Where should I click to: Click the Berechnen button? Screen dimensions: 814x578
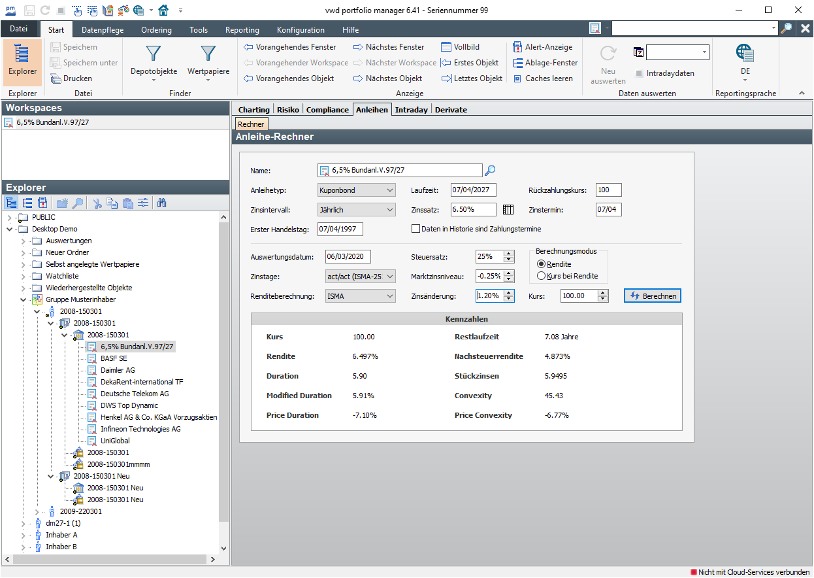coord(652,296)
